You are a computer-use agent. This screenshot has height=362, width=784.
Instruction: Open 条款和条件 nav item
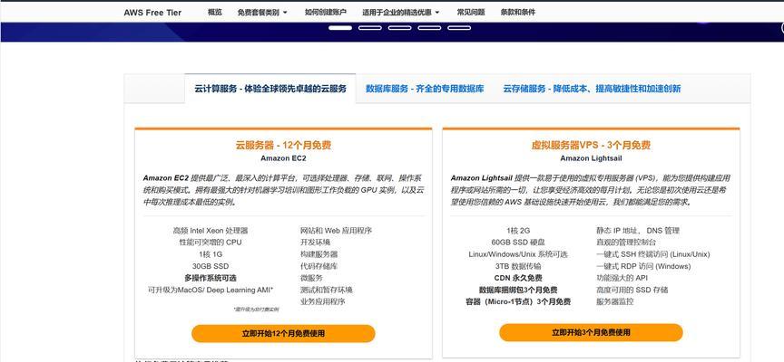(517, 13)
